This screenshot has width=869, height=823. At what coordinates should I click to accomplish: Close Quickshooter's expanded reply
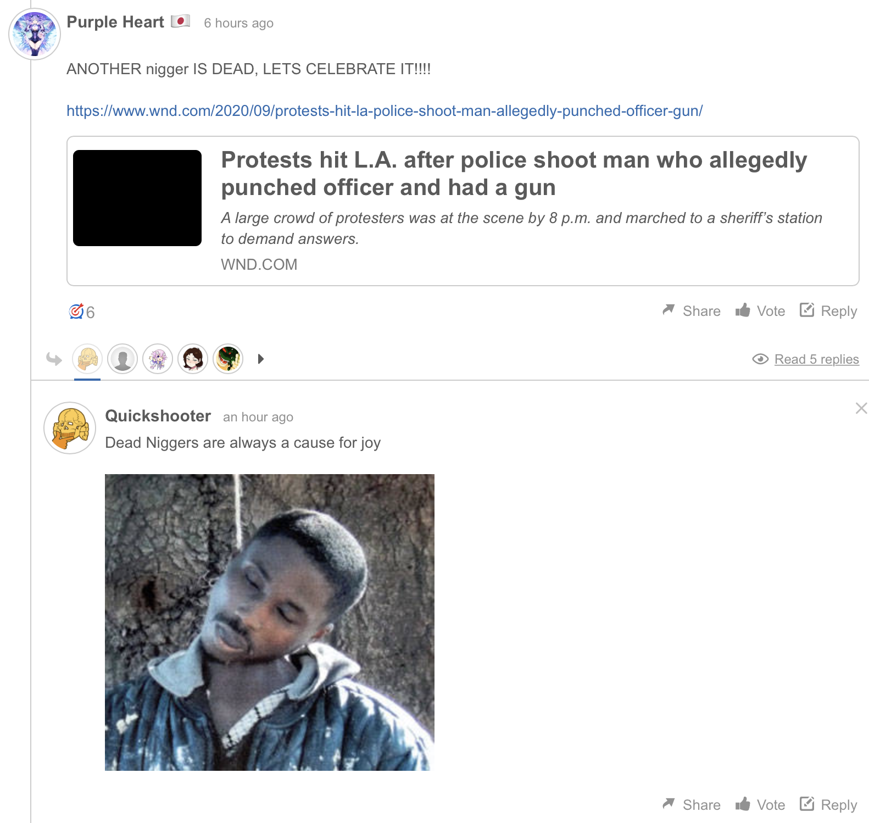tap(861, 408)
